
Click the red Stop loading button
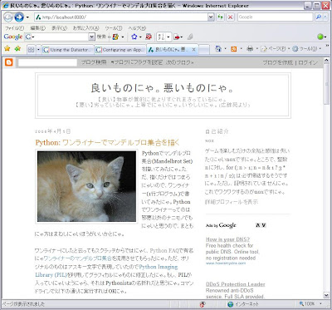(x=230, y=17)
